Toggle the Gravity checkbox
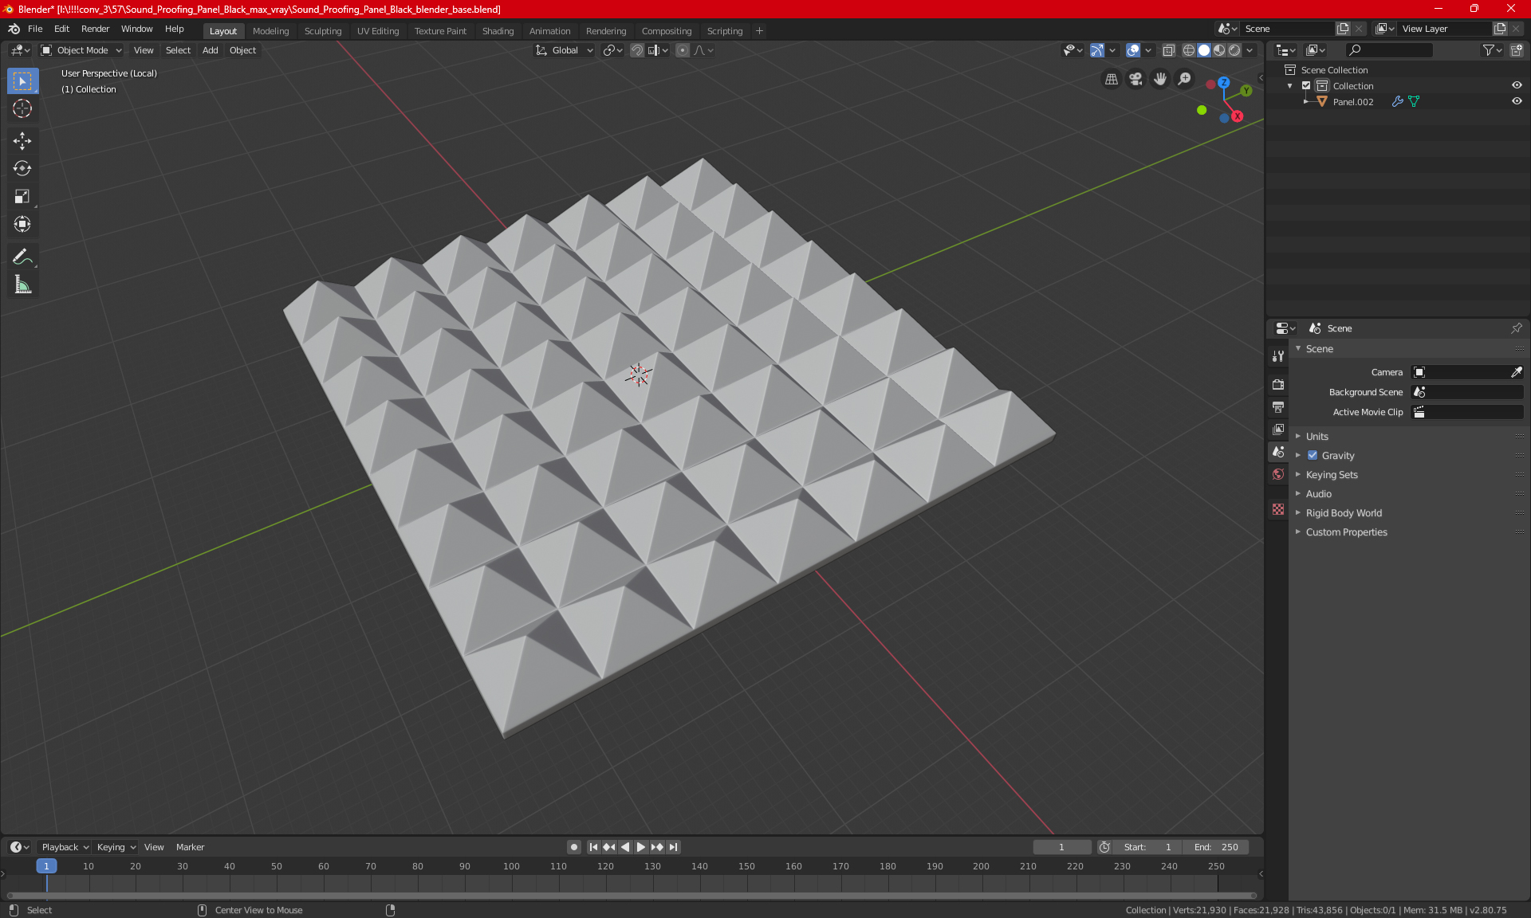This screenshot has width=1531, height=918. pyautogui.click(x=1313, y=456)
